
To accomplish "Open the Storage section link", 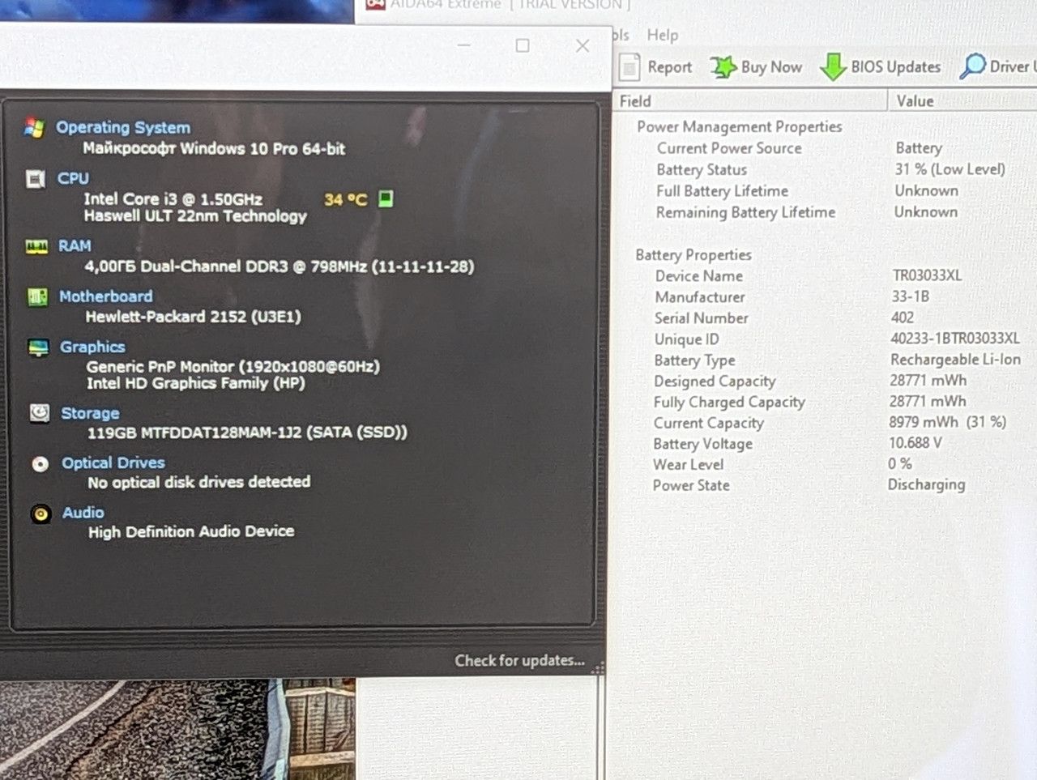I will click(x=90, y=413).
